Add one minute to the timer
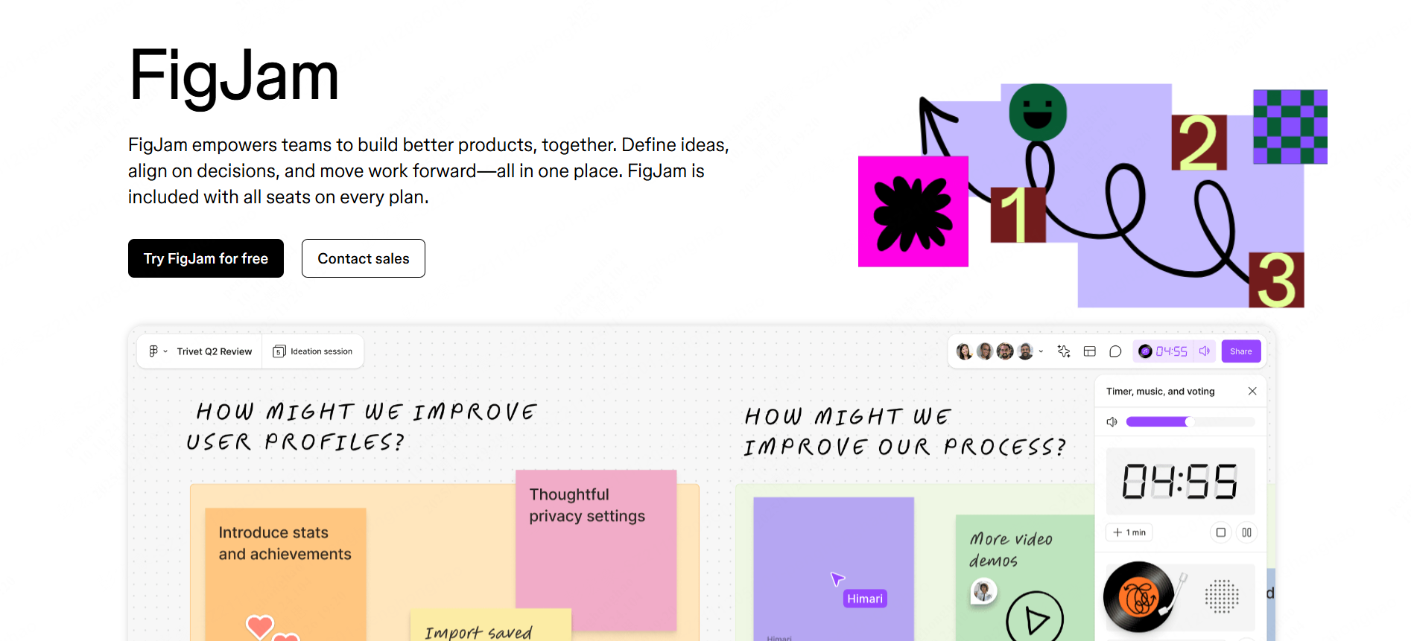 1129,532
